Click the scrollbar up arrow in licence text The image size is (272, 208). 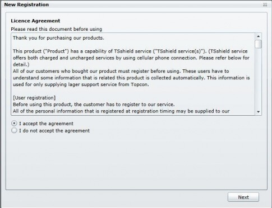[x=259, y=36]
